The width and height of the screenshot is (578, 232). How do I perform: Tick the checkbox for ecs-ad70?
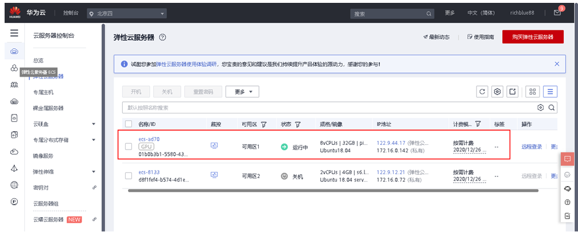129,146
